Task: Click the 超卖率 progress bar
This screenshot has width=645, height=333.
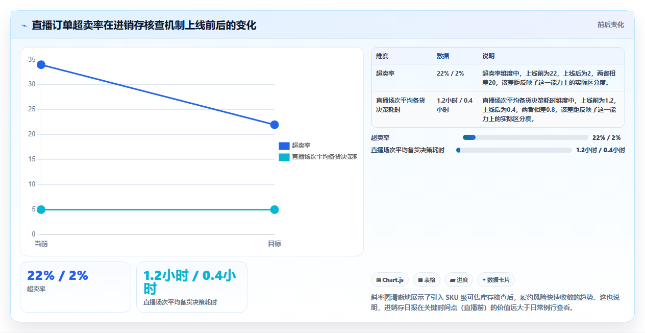Action: point(526,137)
